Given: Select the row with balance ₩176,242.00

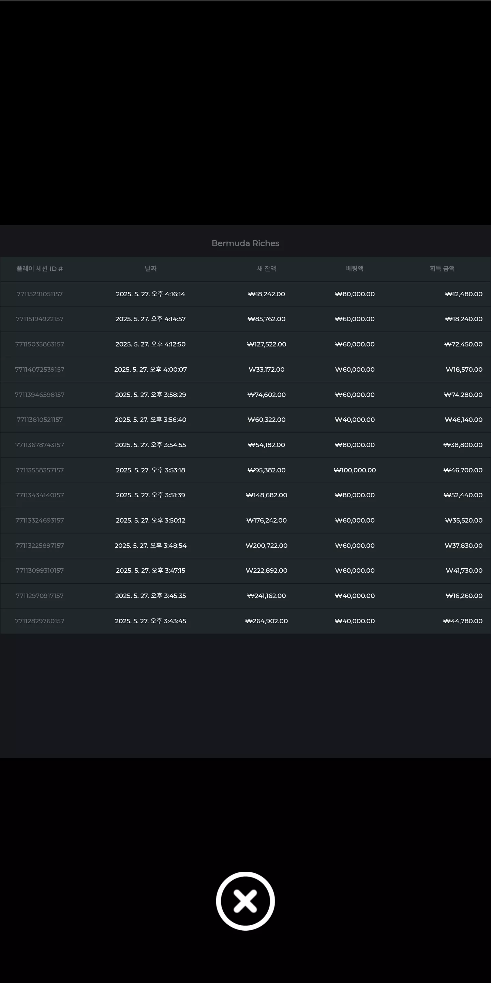Looking at the screenshot, I should [245, 521].
